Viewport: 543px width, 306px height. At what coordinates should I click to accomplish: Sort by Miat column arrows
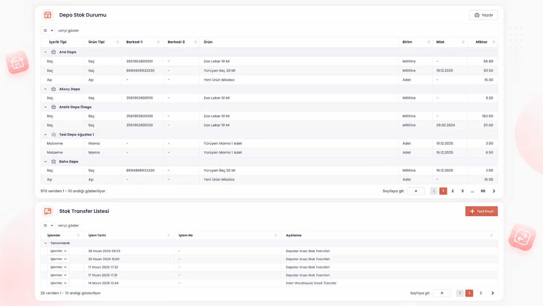[463, 42]
